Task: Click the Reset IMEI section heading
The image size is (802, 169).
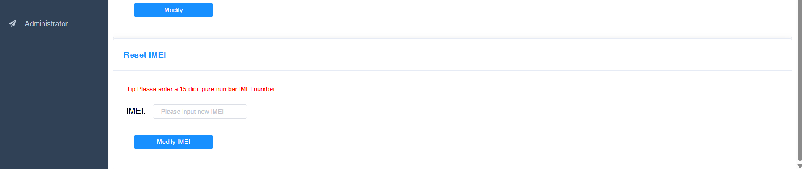Action: tap(145, 55)
